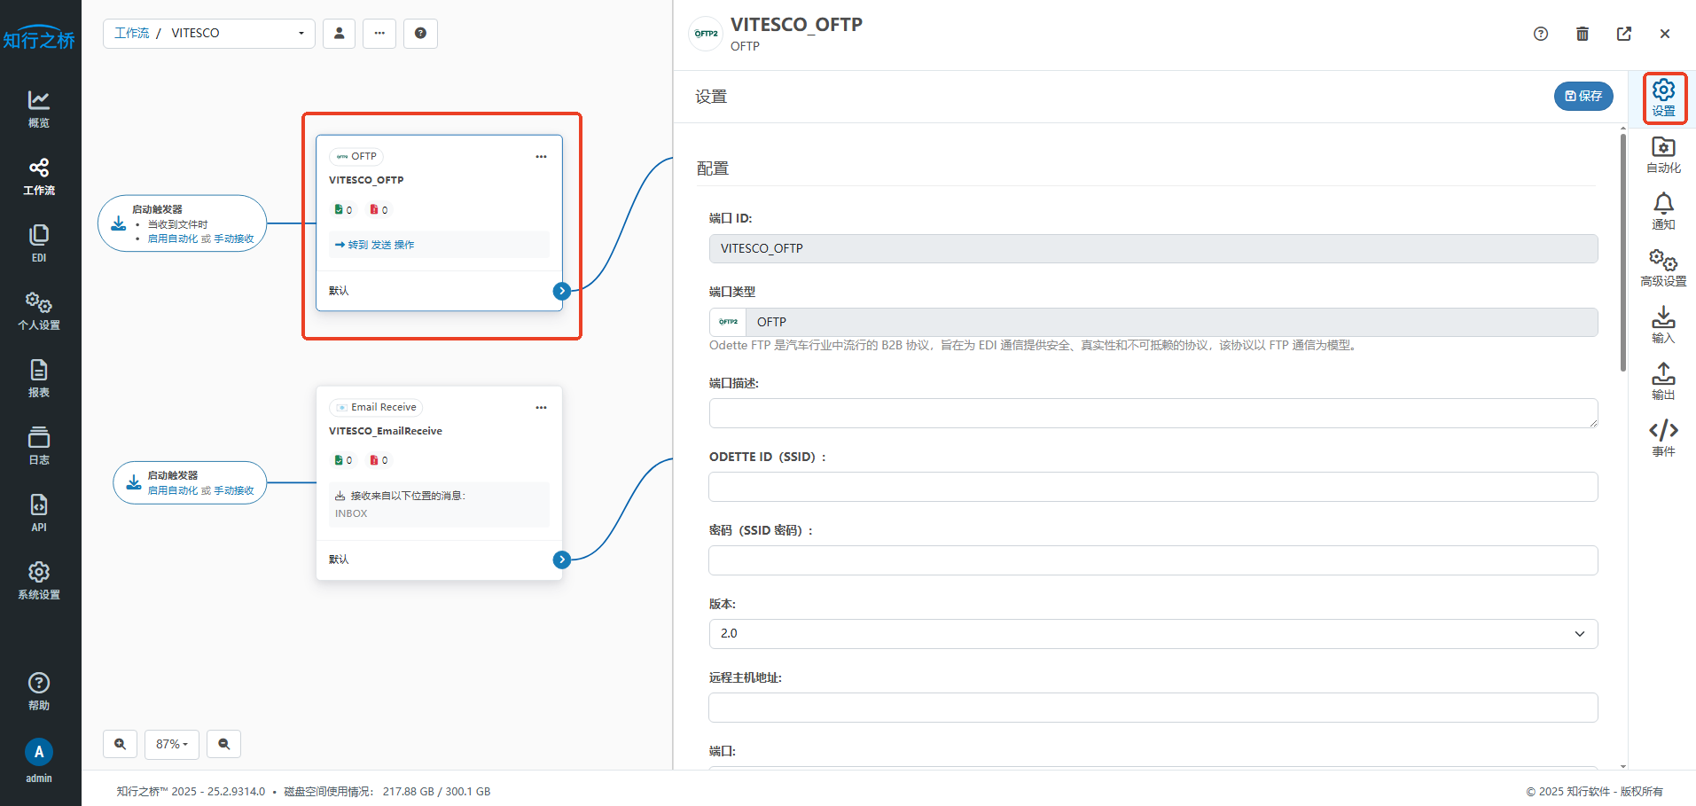Open connector in new window icon

[x=1623, y=34]
